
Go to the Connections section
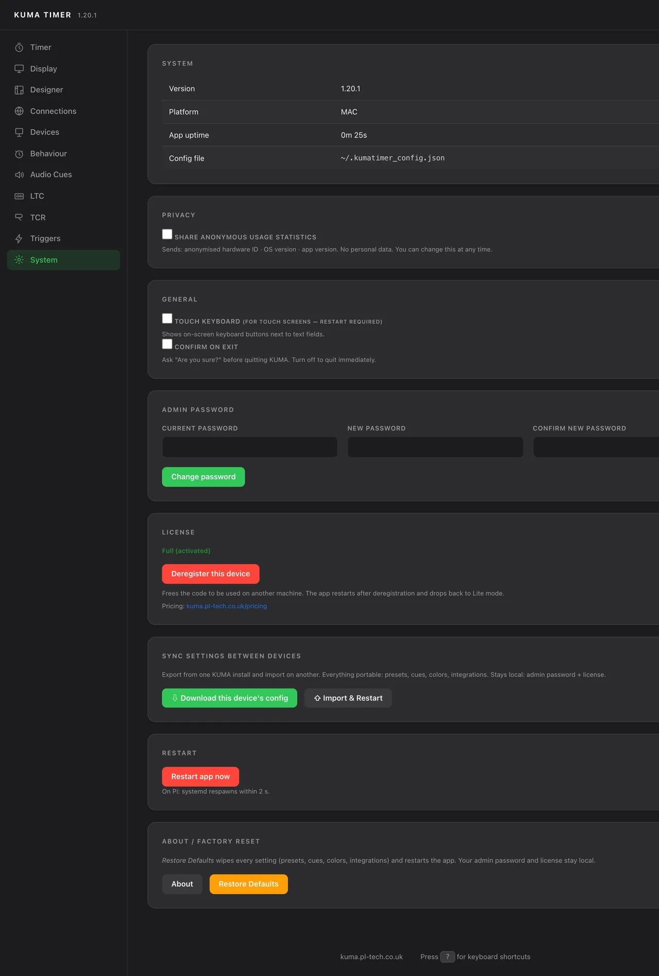[x=63, y=111]
